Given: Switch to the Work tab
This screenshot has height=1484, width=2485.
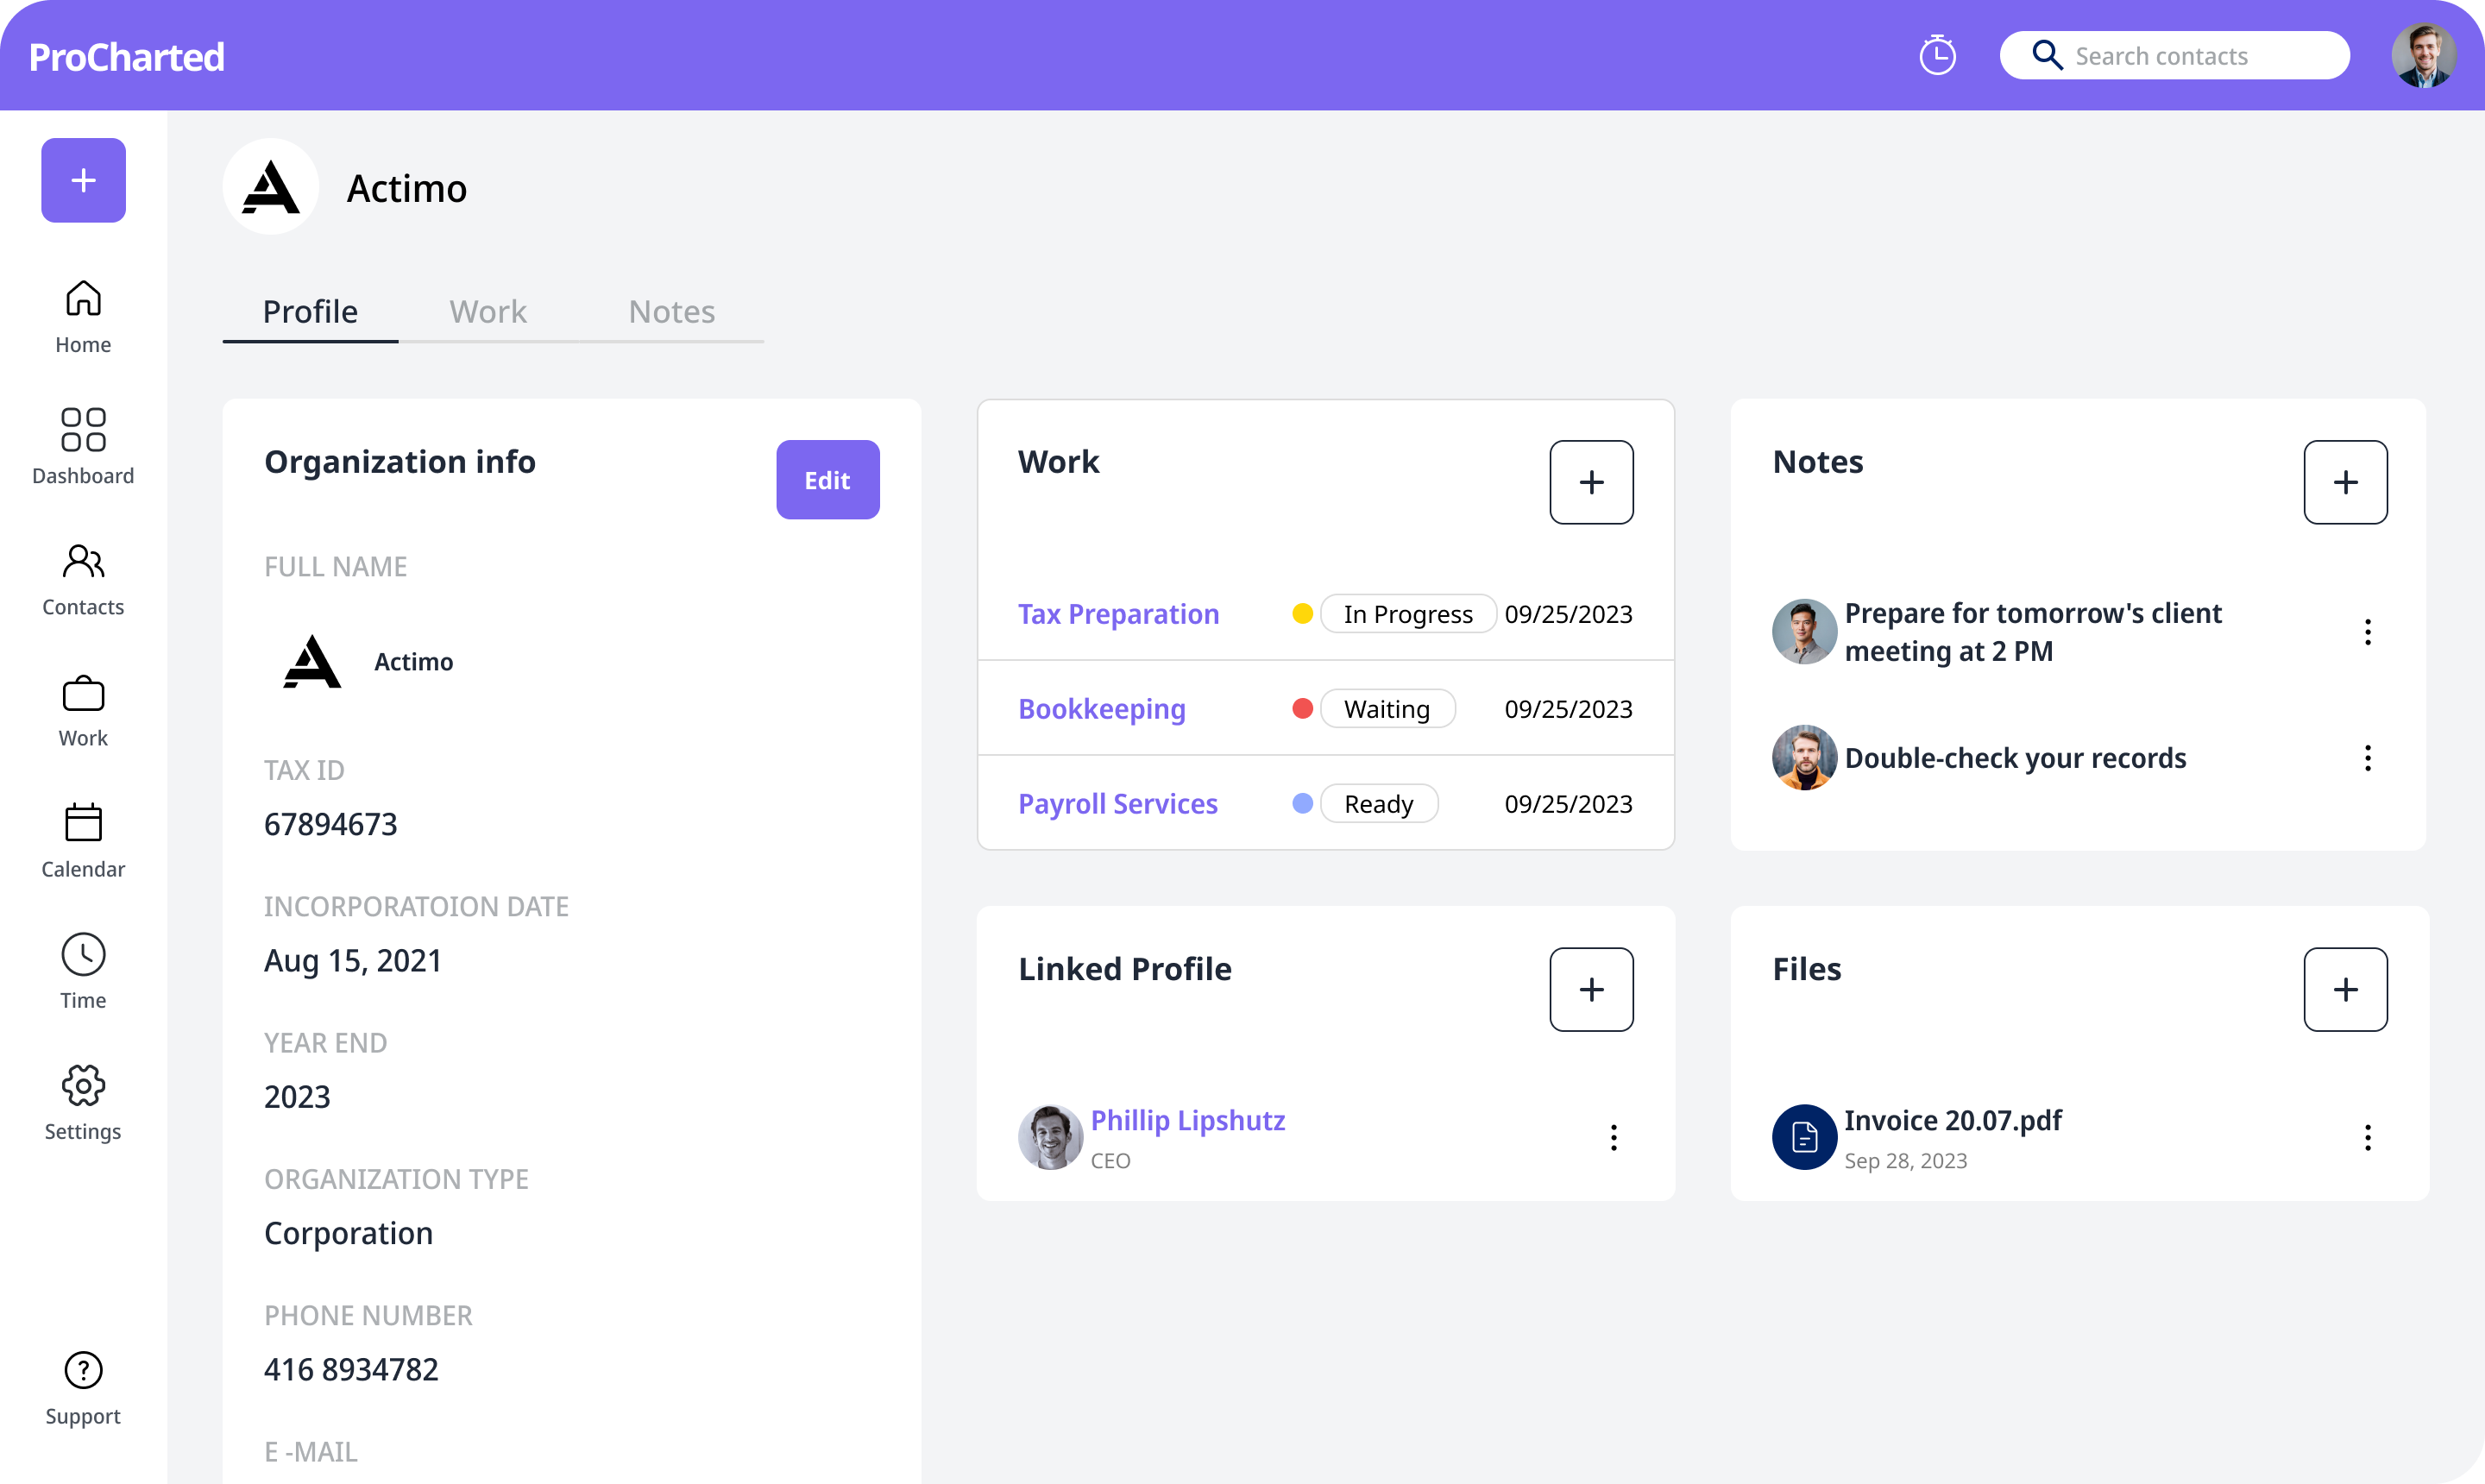Looking at the screenshot, I should [488, 311].
